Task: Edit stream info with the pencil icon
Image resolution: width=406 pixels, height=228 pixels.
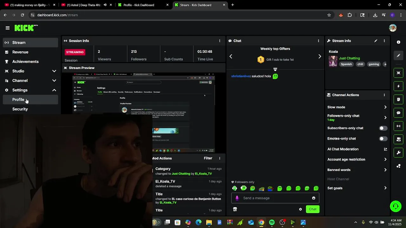Action: (376, 41)
